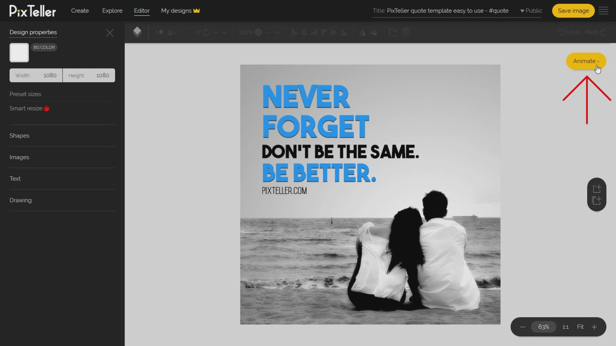The width and height of the screenshot is (616, 346).
Task: Open the hamburger menu icon
Action: click(603, 11)
